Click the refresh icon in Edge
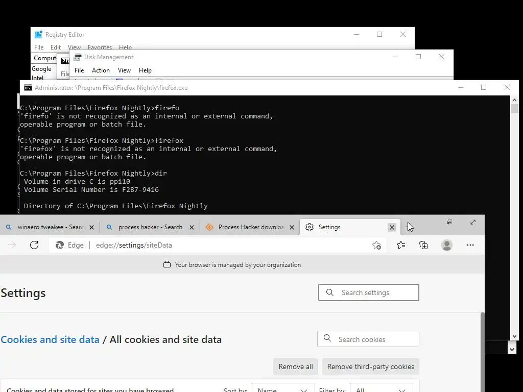Image resolution: width=523 pixels, height=392 pixels. coord(34,245)
